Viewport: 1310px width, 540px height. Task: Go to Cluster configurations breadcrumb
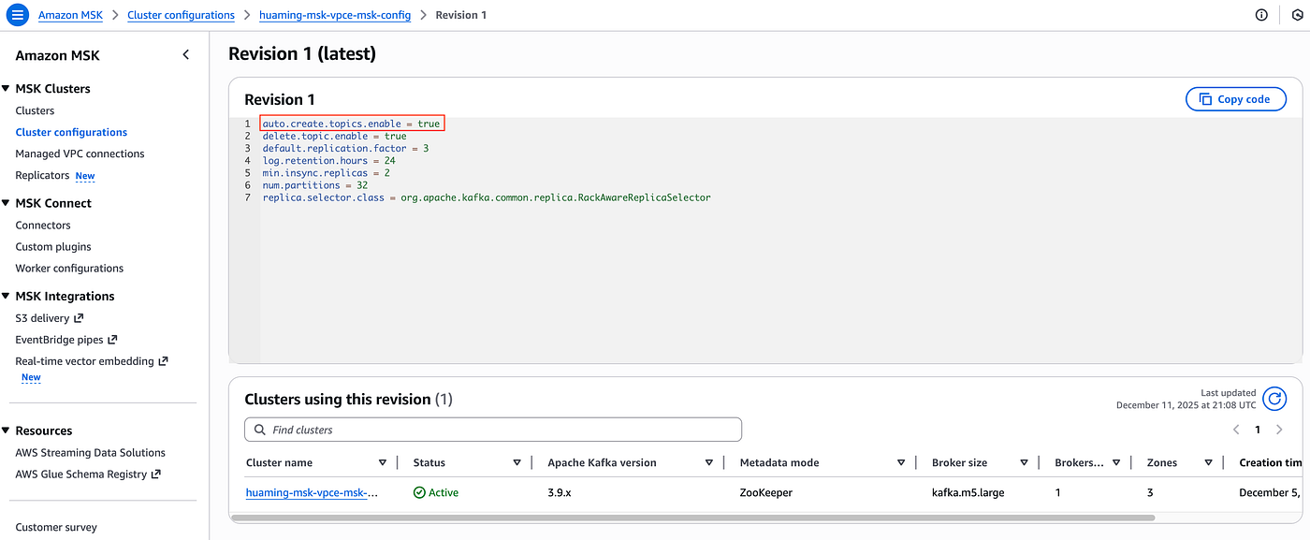(181, 15)
